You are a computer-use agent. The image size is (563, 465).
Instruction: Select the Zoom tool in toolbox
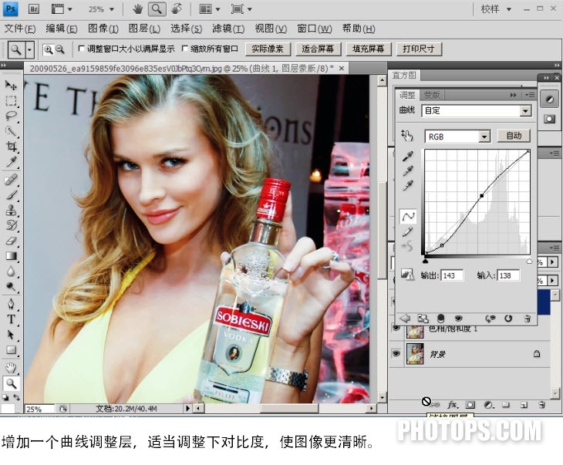(x=11, y=383)
